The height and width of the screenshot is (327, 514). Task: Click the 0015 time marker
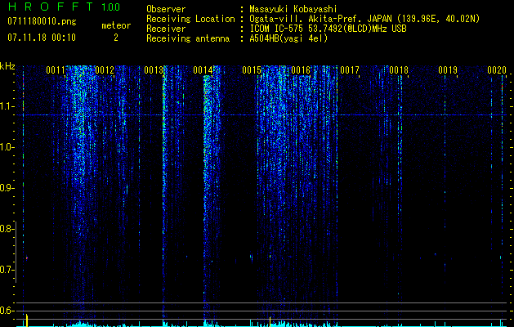coord(252,70)
